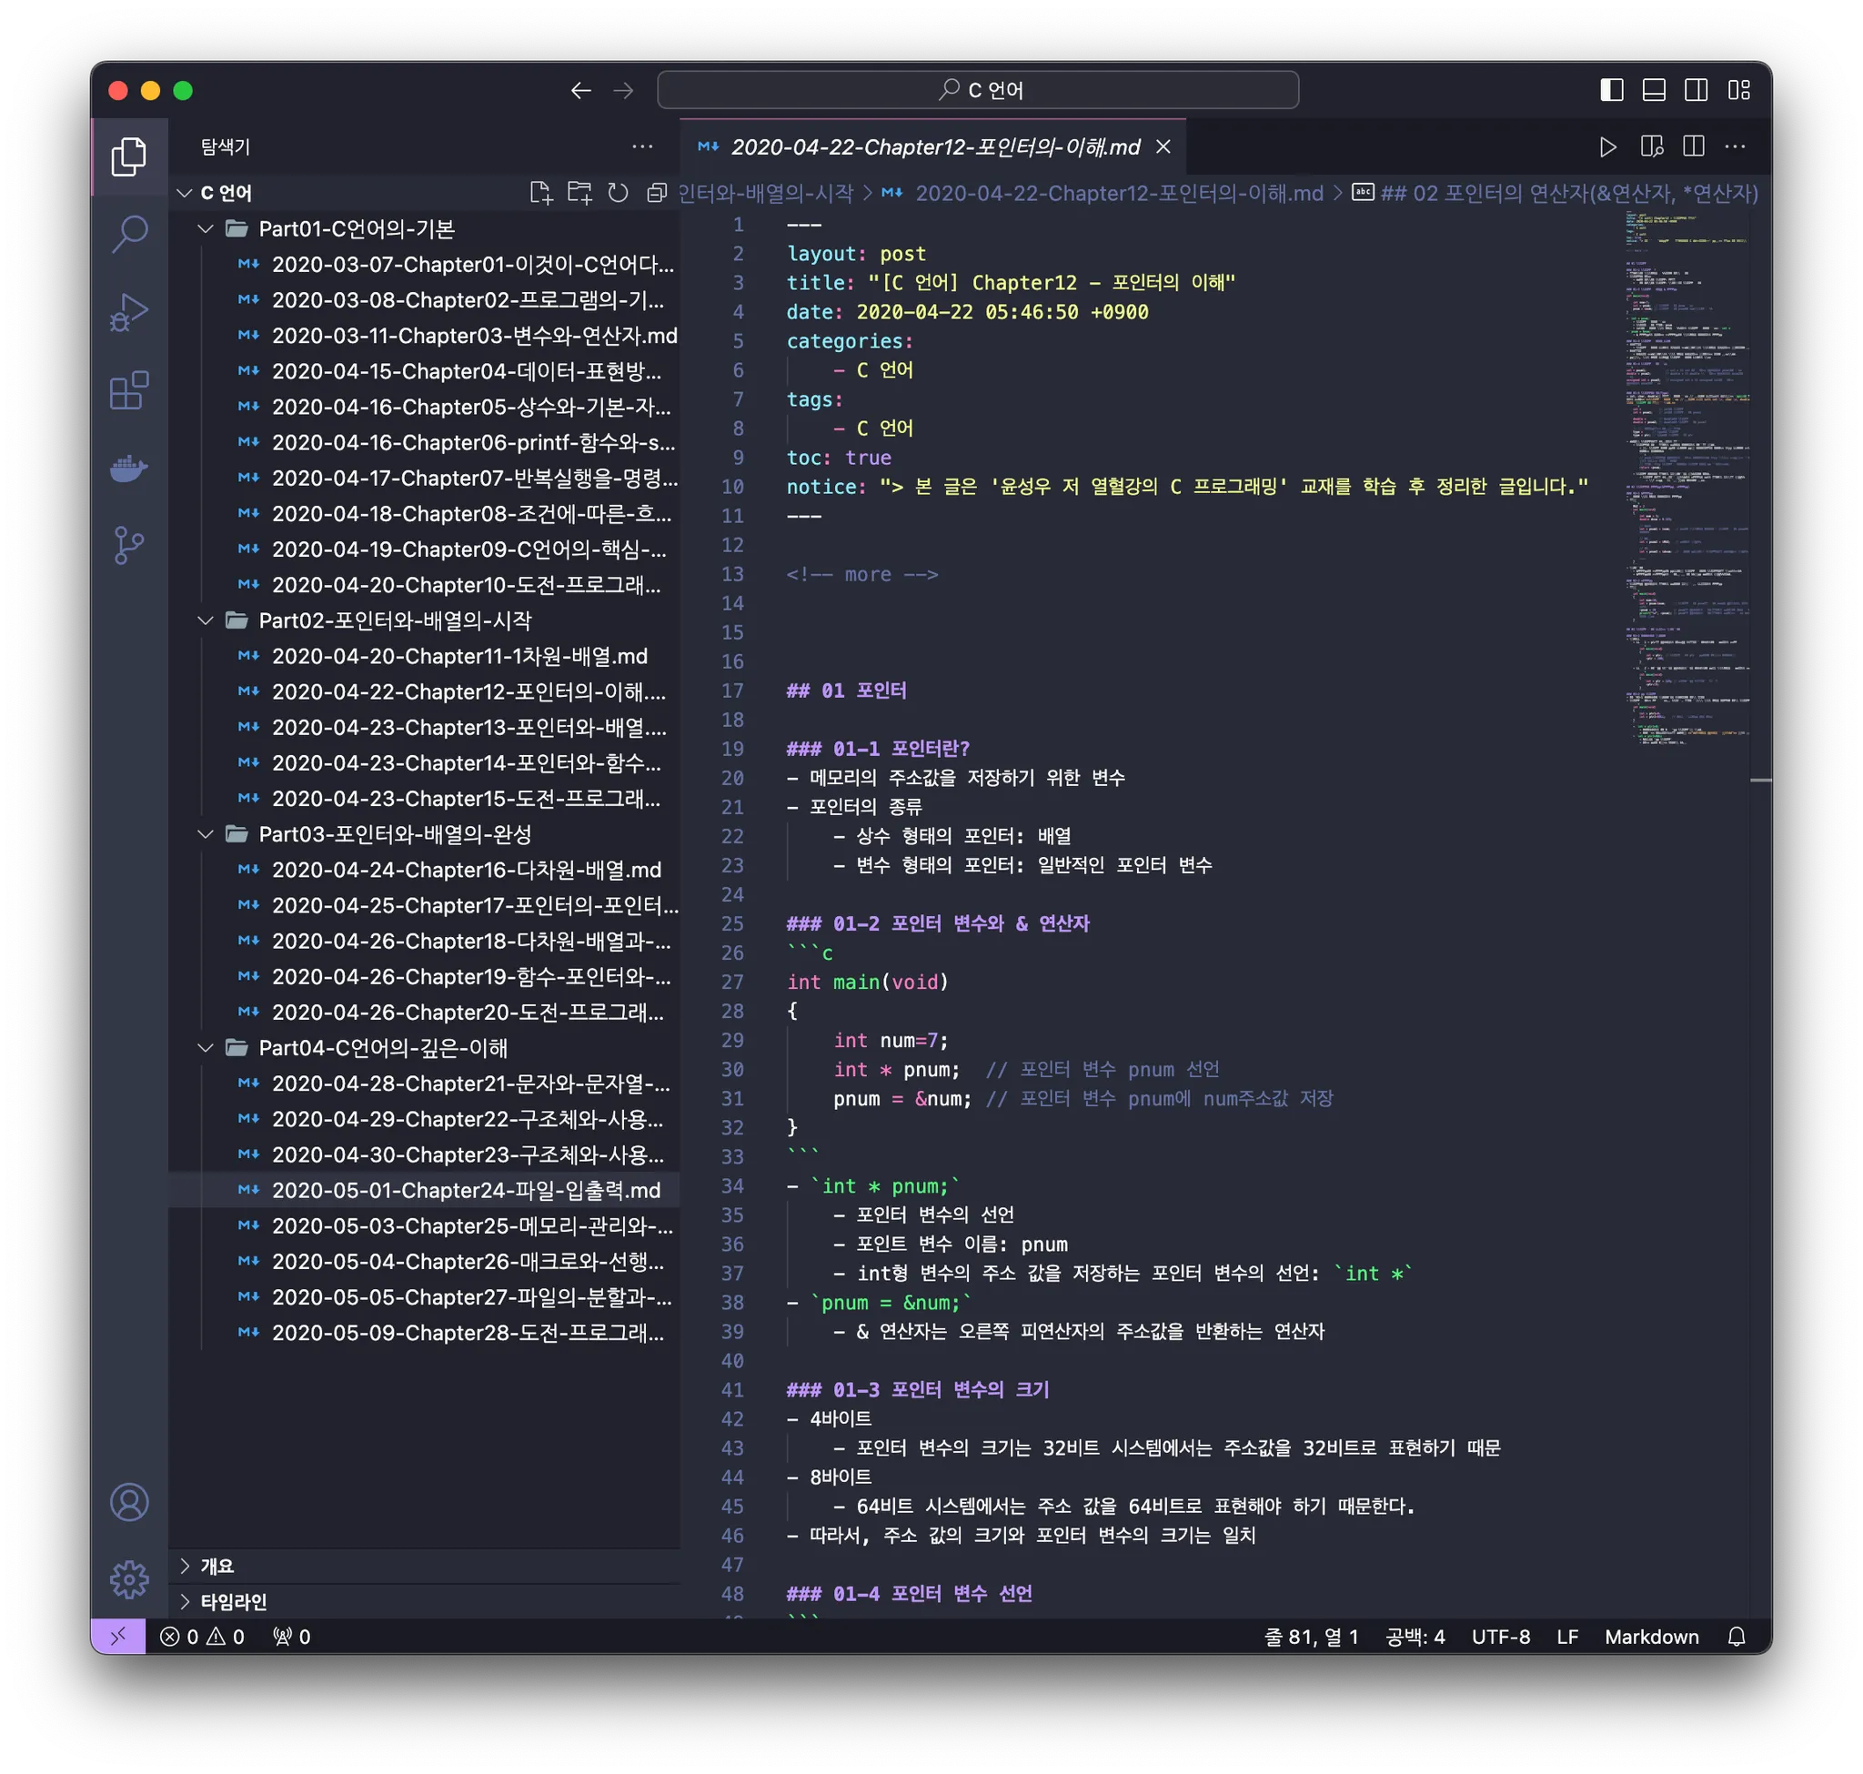1863x1774 pixels.
Task: Click the Markdown language mode button
Action: pyautogui.click(x=1651, y=1637)
